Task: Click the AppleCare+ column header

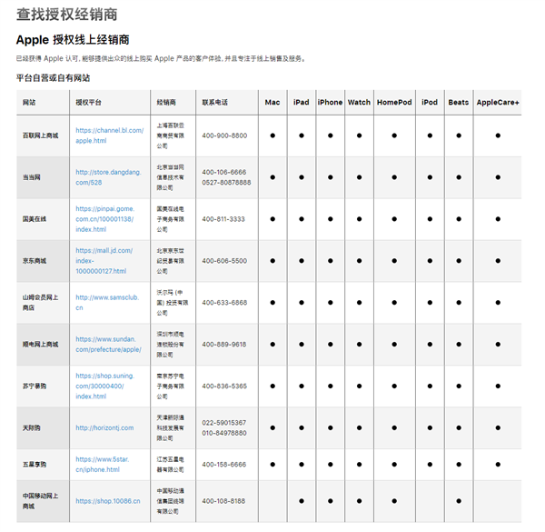Action: tap(498, 102)
